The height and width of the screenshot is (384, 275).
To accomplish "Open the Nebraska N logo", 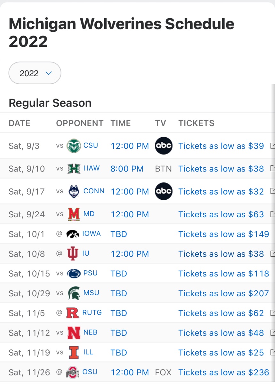I will tap(74, 333).
